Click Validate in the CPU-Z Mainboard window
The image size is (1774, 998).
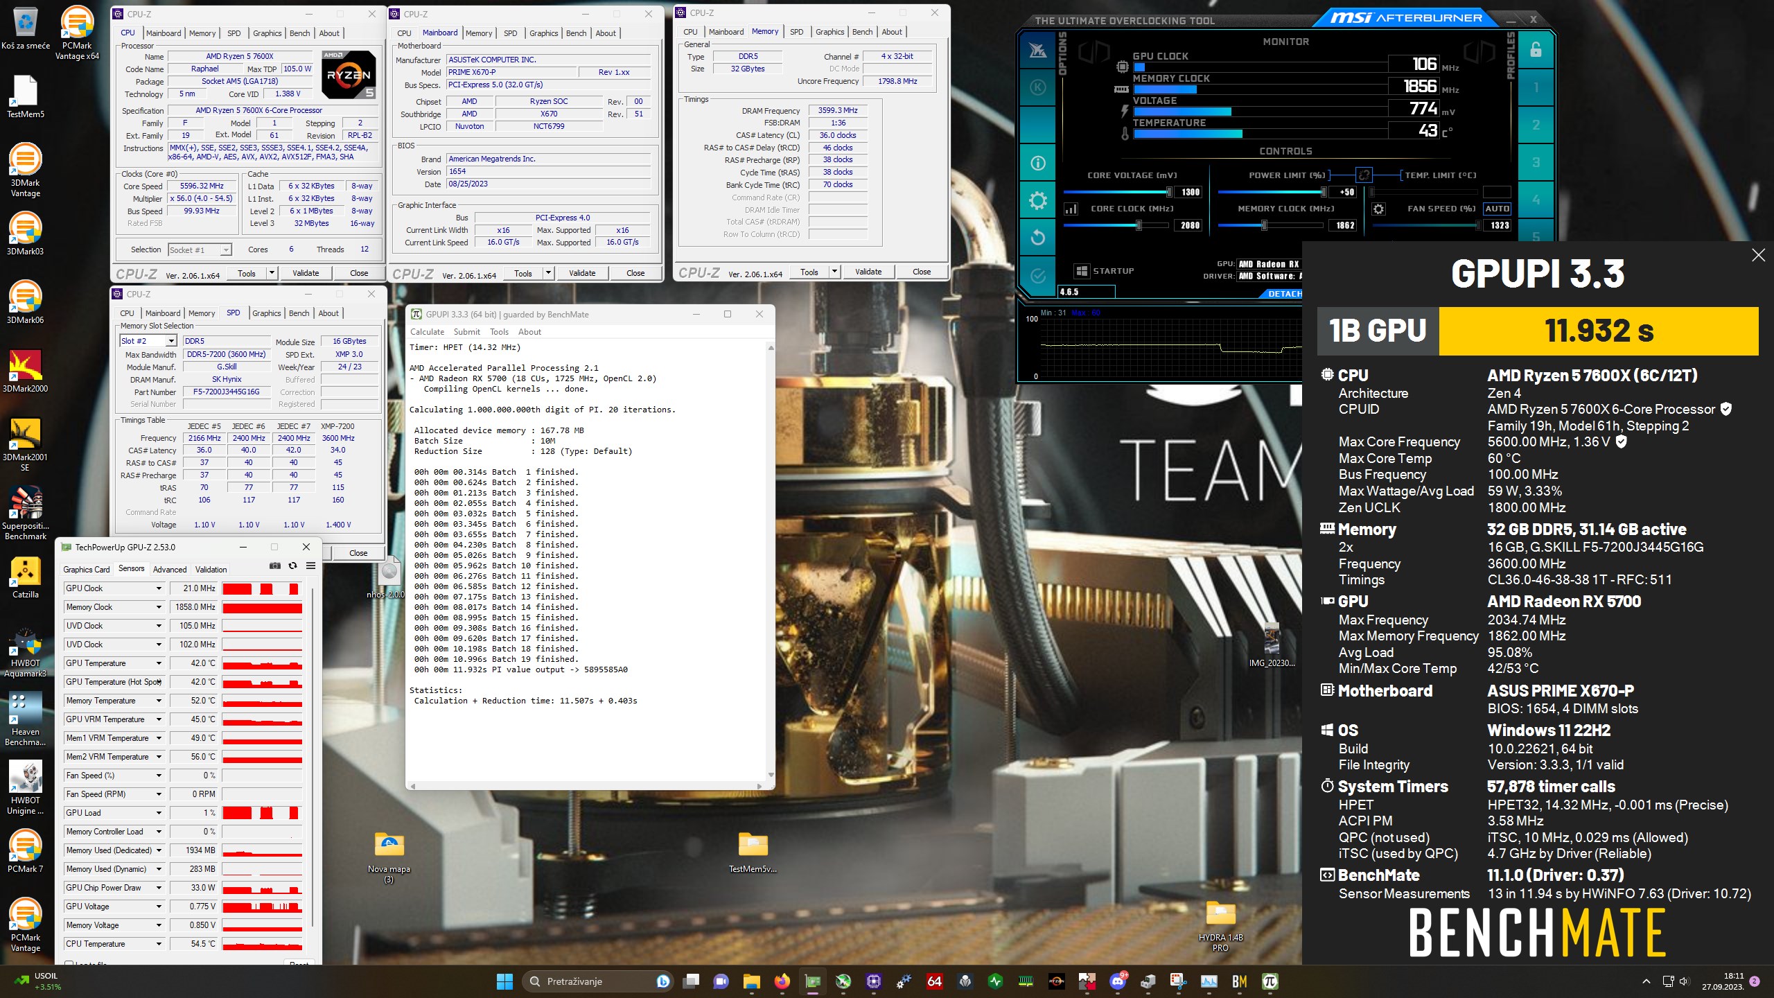pos(582,273)
